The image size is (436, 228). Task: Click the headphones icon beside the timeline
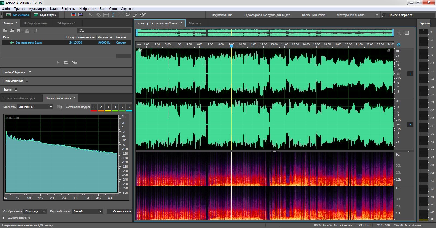click(399, 45)
